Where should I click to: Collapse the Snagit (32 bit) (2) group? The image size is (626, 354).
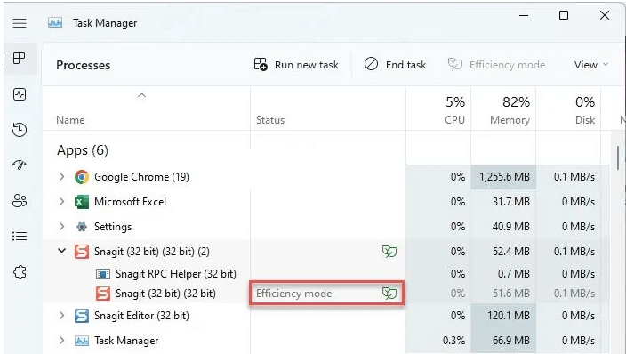pyautogui.click(x=61, y=252)
